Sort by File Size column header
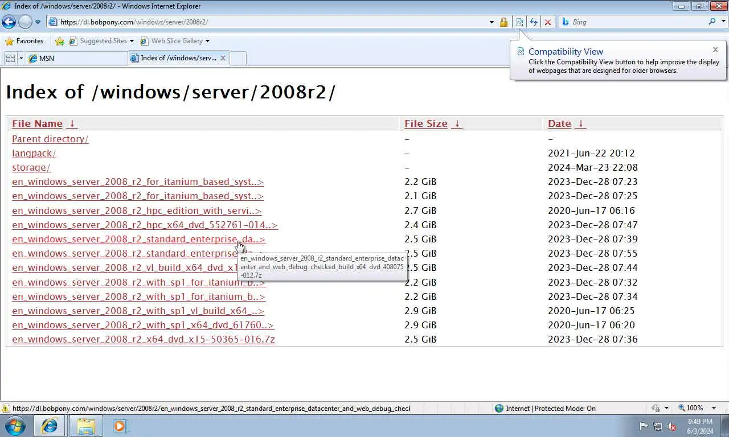 (x=426, y=123)
